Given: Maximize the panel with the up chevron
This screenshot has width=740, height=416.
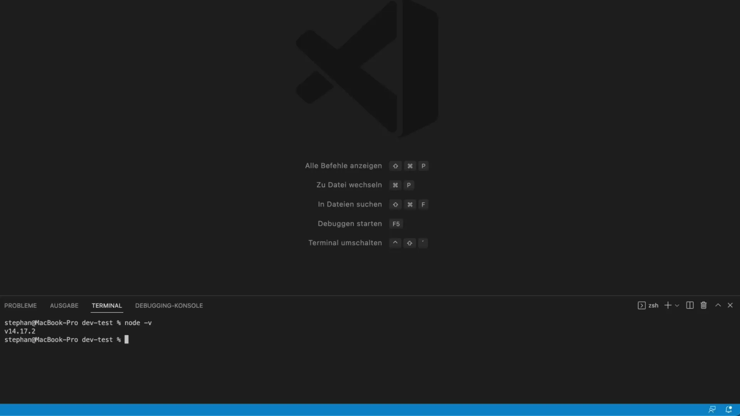Looking at the screenshot, I should pyautogui.click(x=718, y=305).
